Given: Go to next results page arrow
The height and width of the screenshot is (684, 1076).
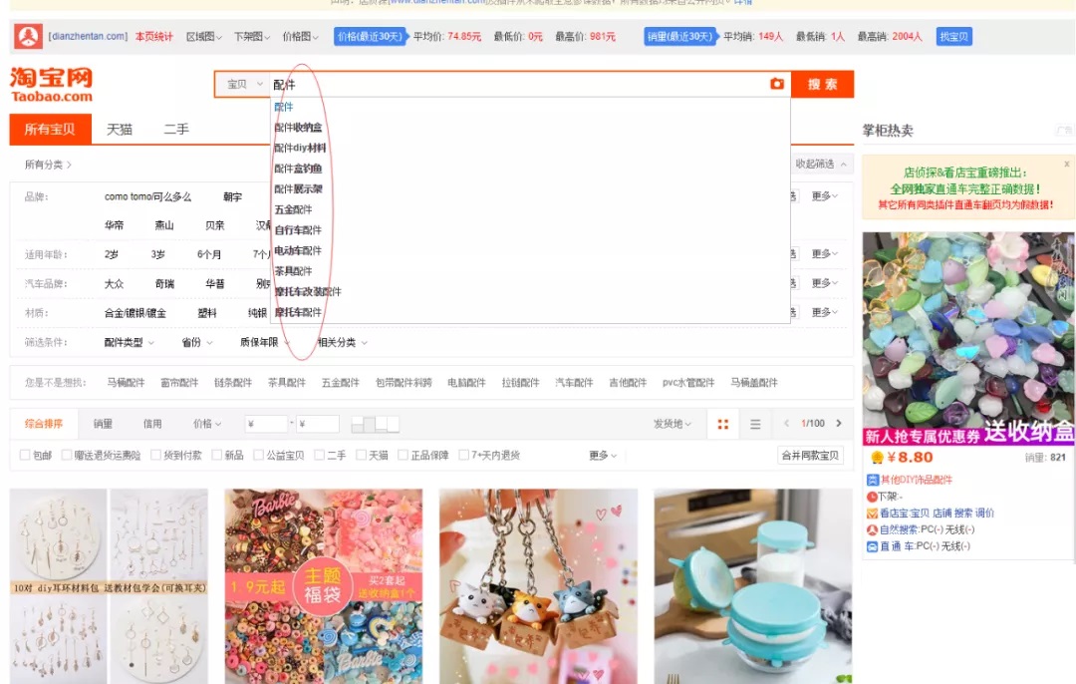Looking at the screenshot, I should pyautogui.click(x=839, y=424).
